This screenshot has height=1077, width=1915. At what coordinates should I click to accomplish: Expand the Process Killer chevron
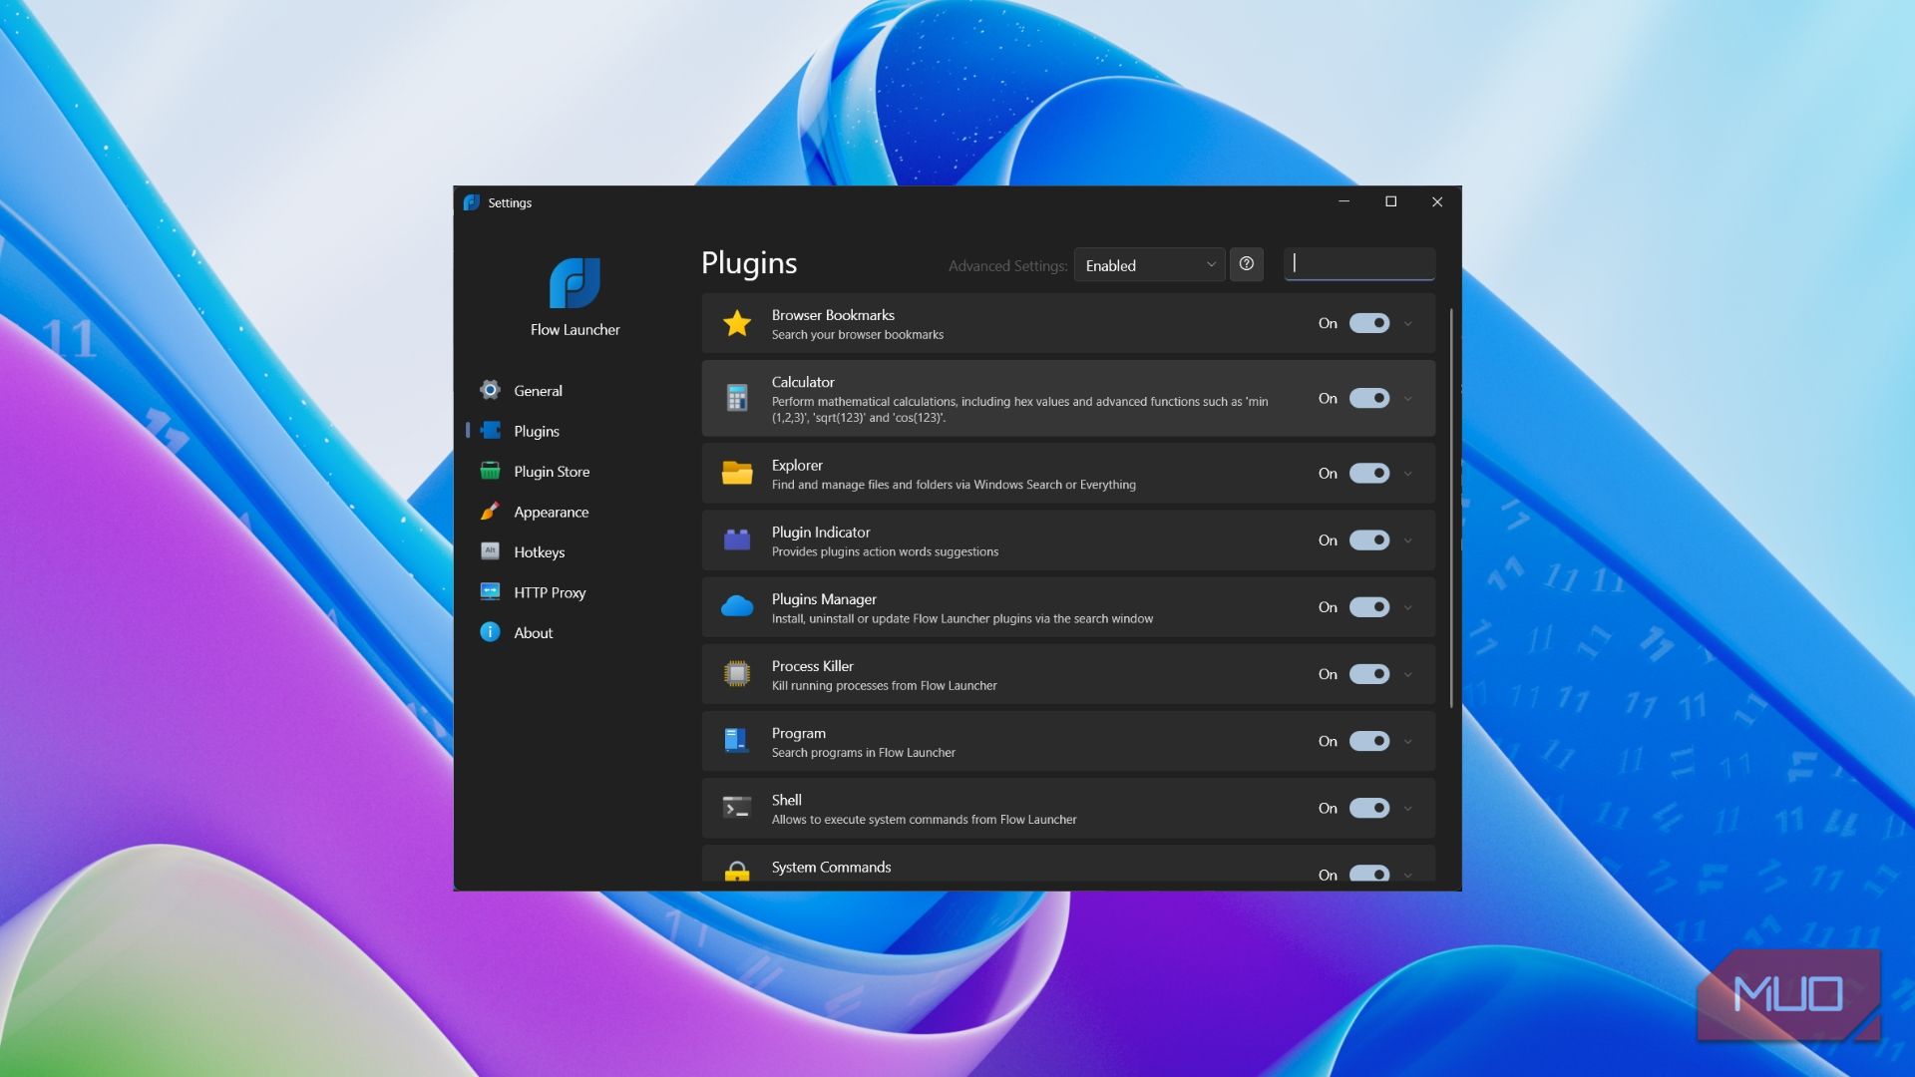pos(1407,674)
